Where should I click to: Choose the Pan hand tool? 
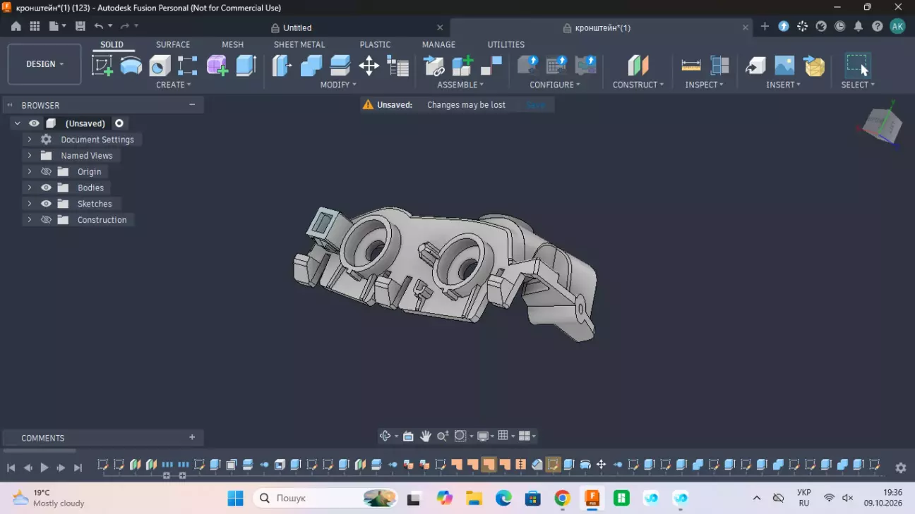point(426,436)
